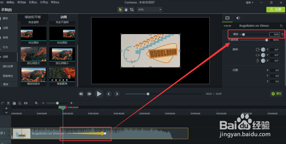The height and width of the screenshot is (144, 286).
Task: Adjust the Z rotation dial
Action: coord(263,49)
